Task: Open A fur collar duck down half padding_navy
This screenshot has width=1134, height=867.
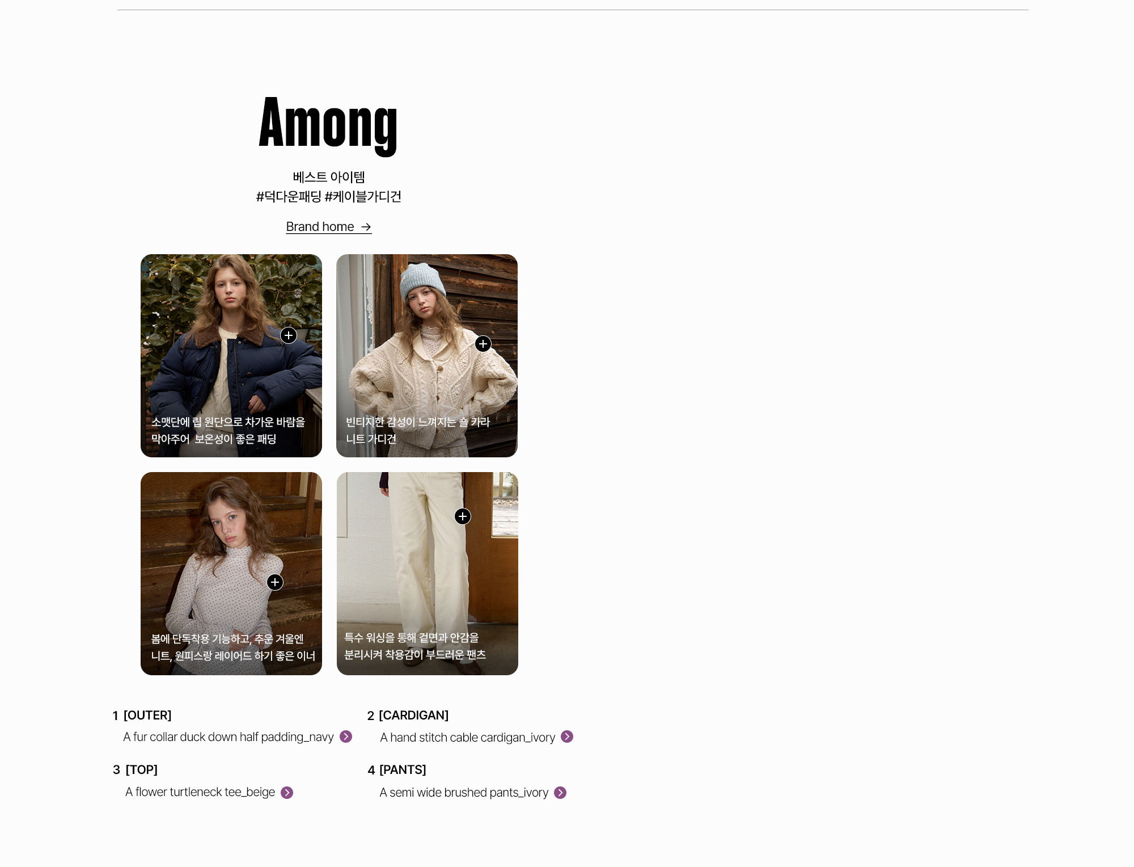Action: coord(228,737)
